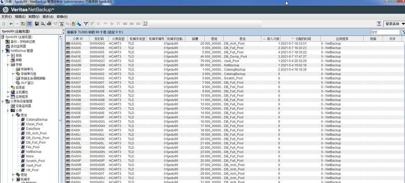Open the 编辑 menu
The width and height of the screenshot is (405, 183).
[20, 16]
